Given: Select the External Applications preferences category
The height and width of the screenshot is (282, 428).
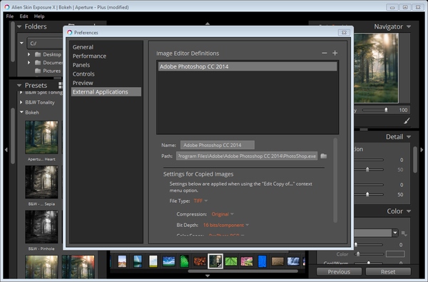Looking at the screenshot, I should point(106,92).
